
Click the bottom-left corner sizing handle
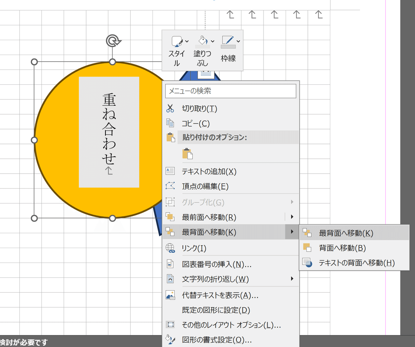point(34,218)
